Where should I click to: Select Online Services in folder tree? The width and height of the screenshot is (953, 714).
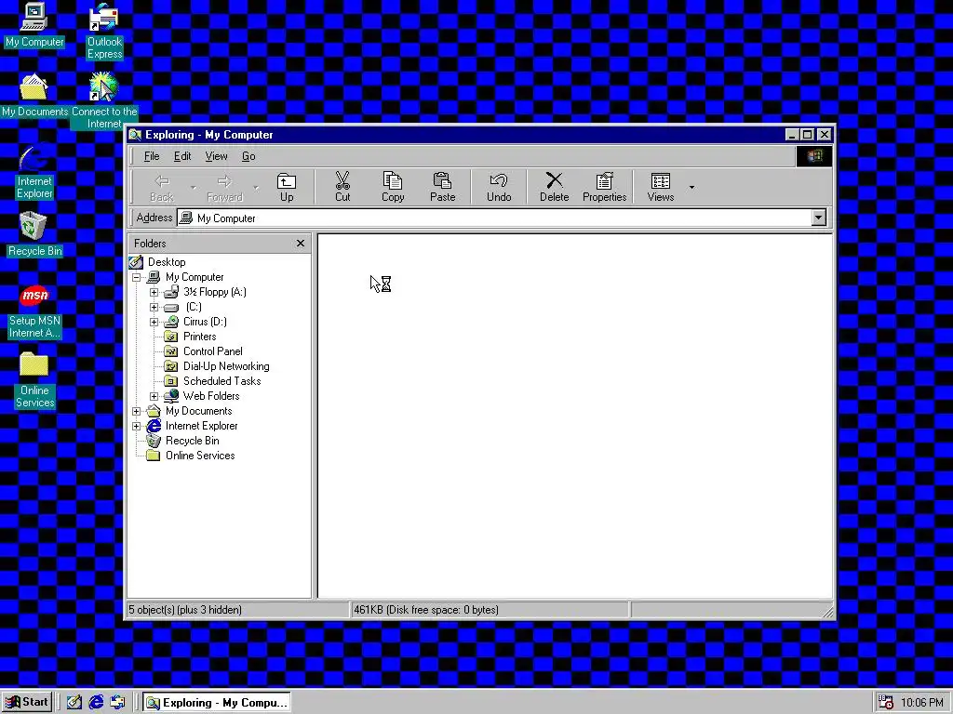(x=200, y=456)
